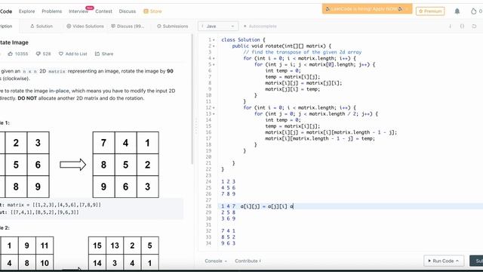Click the Rotate Image problem title
Screen dimensions: 483x272
point(14,42)
